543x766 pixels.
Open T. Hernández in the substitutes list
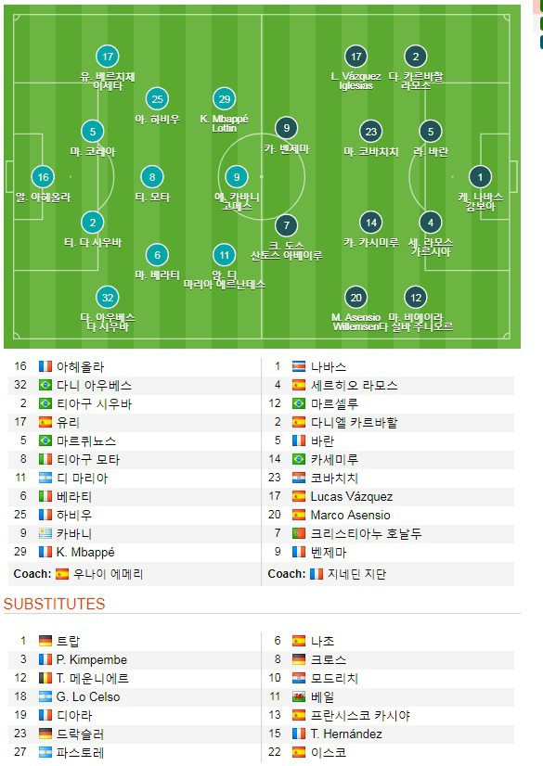coord(346,734)
